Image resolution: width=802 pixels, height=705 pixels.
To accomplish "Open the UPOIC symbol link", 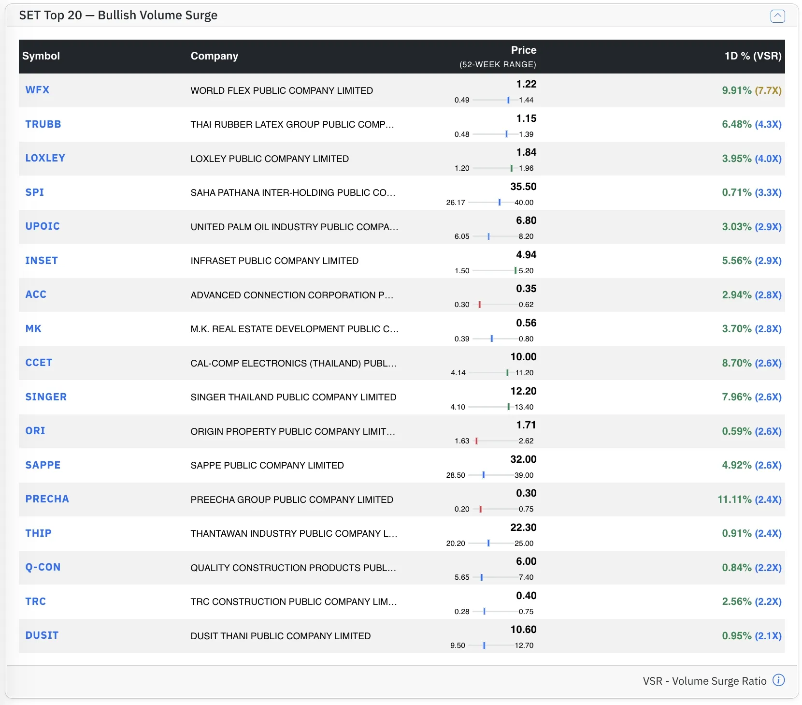I will click(43, 226).
